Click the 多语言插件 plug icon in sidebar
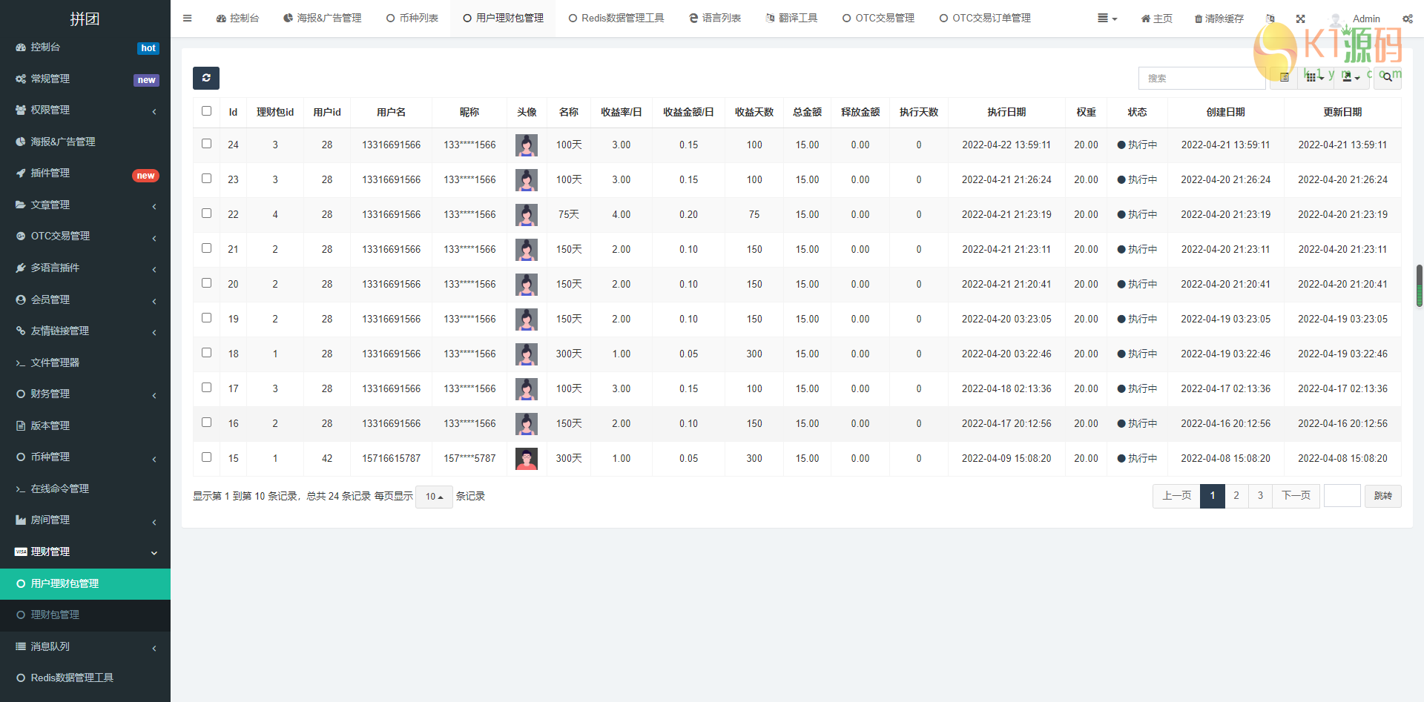The image size is (1424, 702). 21,268
